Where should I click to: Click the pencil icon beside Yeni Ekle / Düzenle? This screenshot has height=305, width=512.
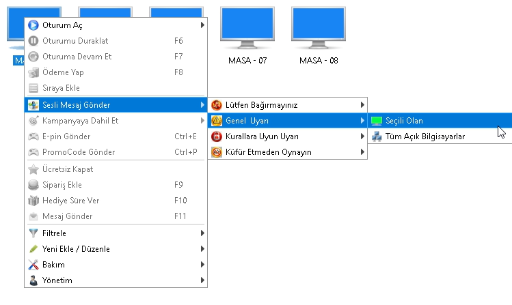(x=33, y=248)
